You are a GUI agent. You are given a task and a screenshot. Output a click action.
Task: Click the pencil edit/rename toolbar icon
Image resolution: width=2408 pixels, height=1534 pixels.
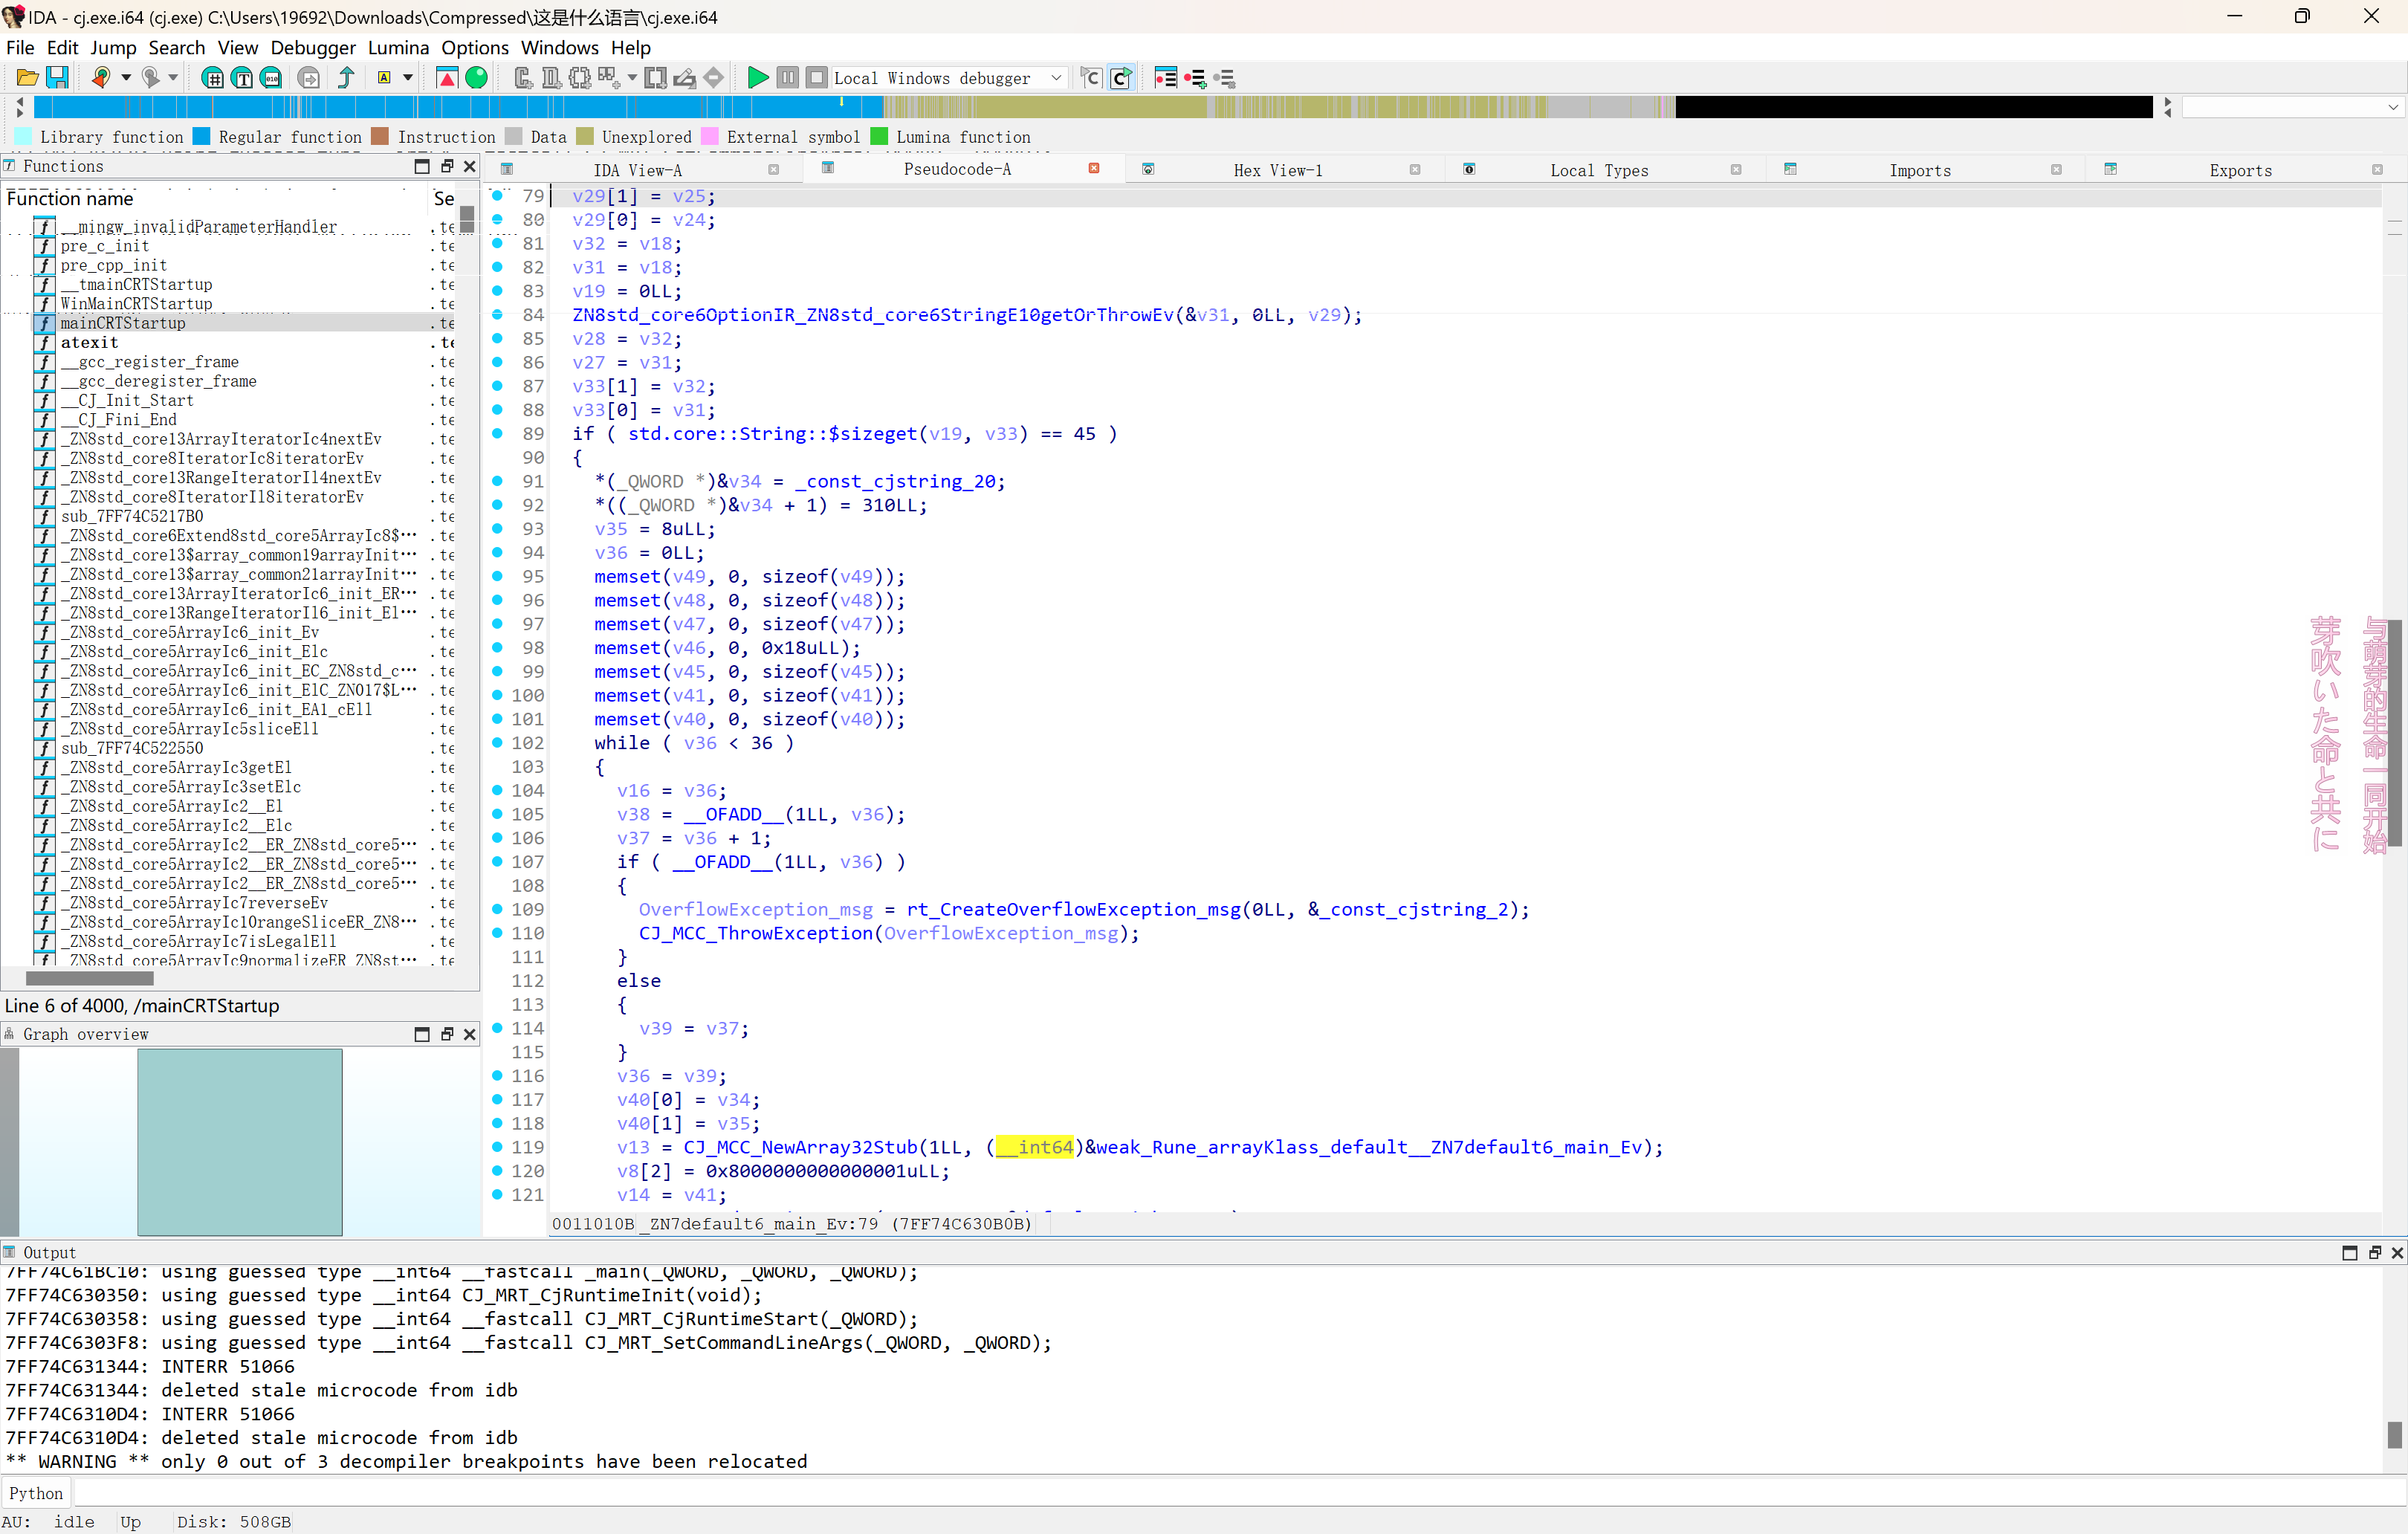[x=685, y=78]
